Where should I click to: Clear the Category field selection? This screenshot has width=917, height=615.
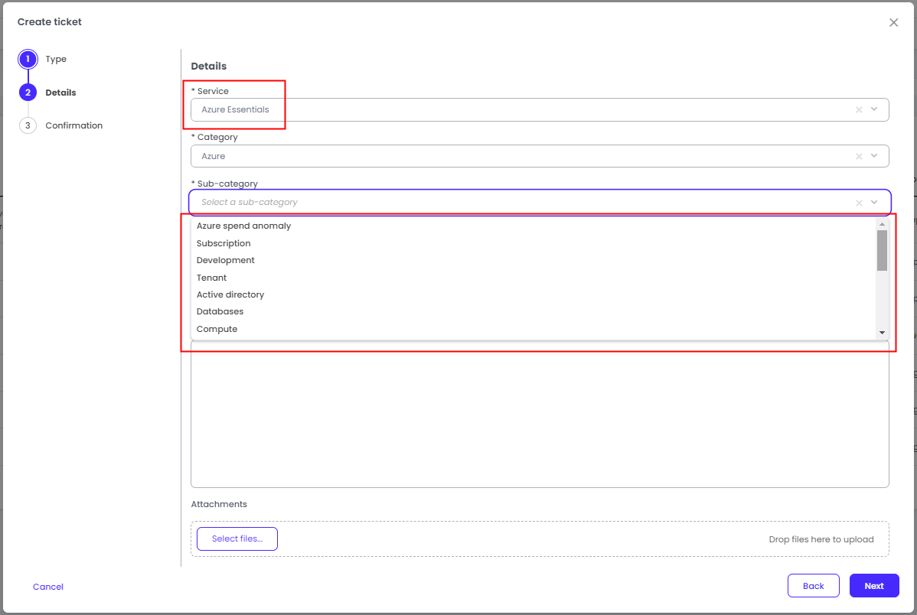point(859,156)
